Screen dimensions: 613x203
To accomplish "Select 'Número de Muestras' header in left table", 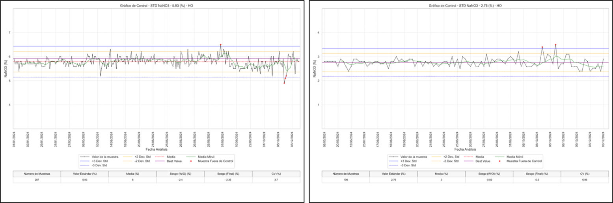I will 37,173.
